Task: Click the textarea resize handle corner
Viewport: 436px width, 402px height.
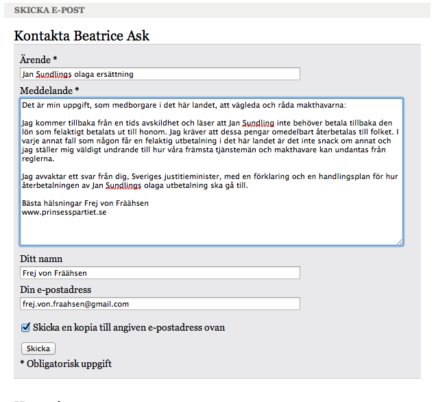Action: pos(399,241)
